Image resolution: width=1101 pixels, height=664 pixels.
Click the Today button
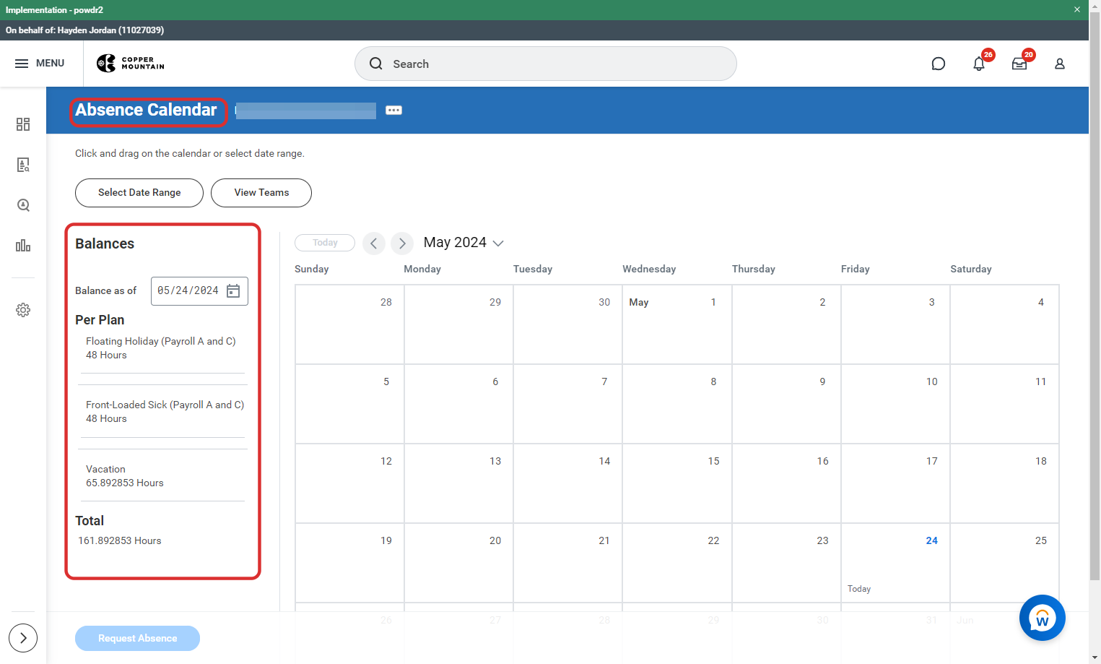pos(325,243)
